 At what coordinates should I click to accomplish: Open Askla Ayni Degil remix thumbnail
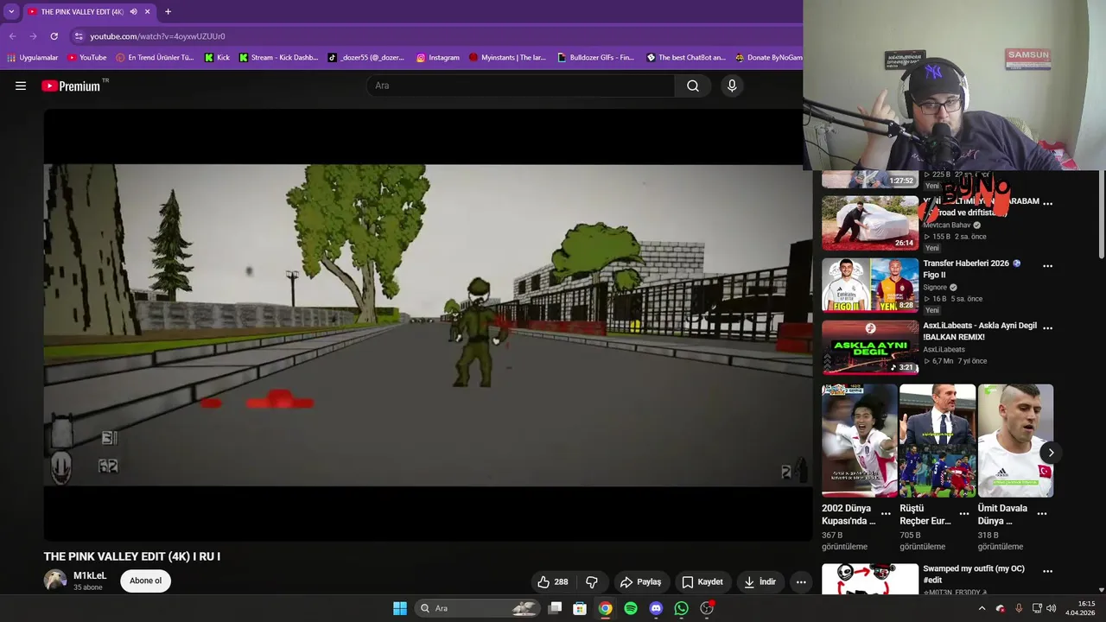click(x=870, y=347)
